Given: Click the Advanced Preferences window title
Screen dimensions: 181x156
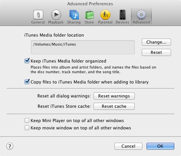Looking at the screenshot, I should [90, 4].
